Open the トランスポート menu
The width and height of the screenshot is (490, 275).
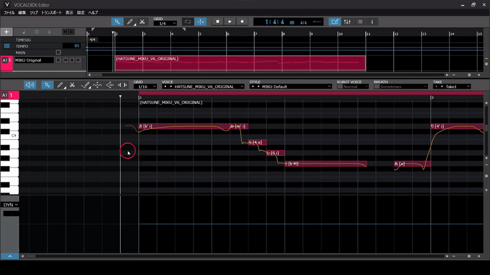point(51,13)
